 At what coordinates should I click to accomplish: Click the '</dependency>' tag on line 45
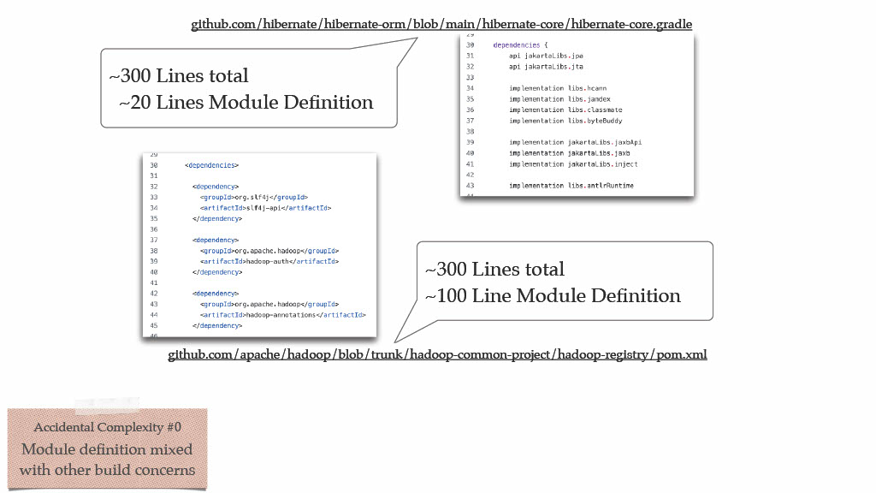[x=217, y=326]
